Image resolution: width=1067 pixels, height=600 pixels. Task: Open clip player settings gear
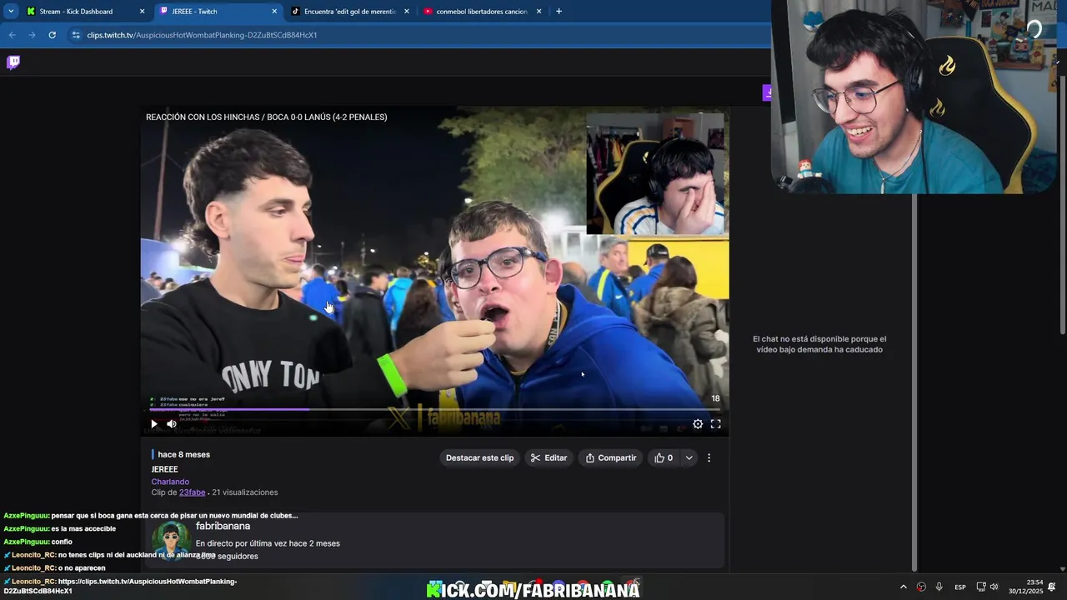point(698,424)
